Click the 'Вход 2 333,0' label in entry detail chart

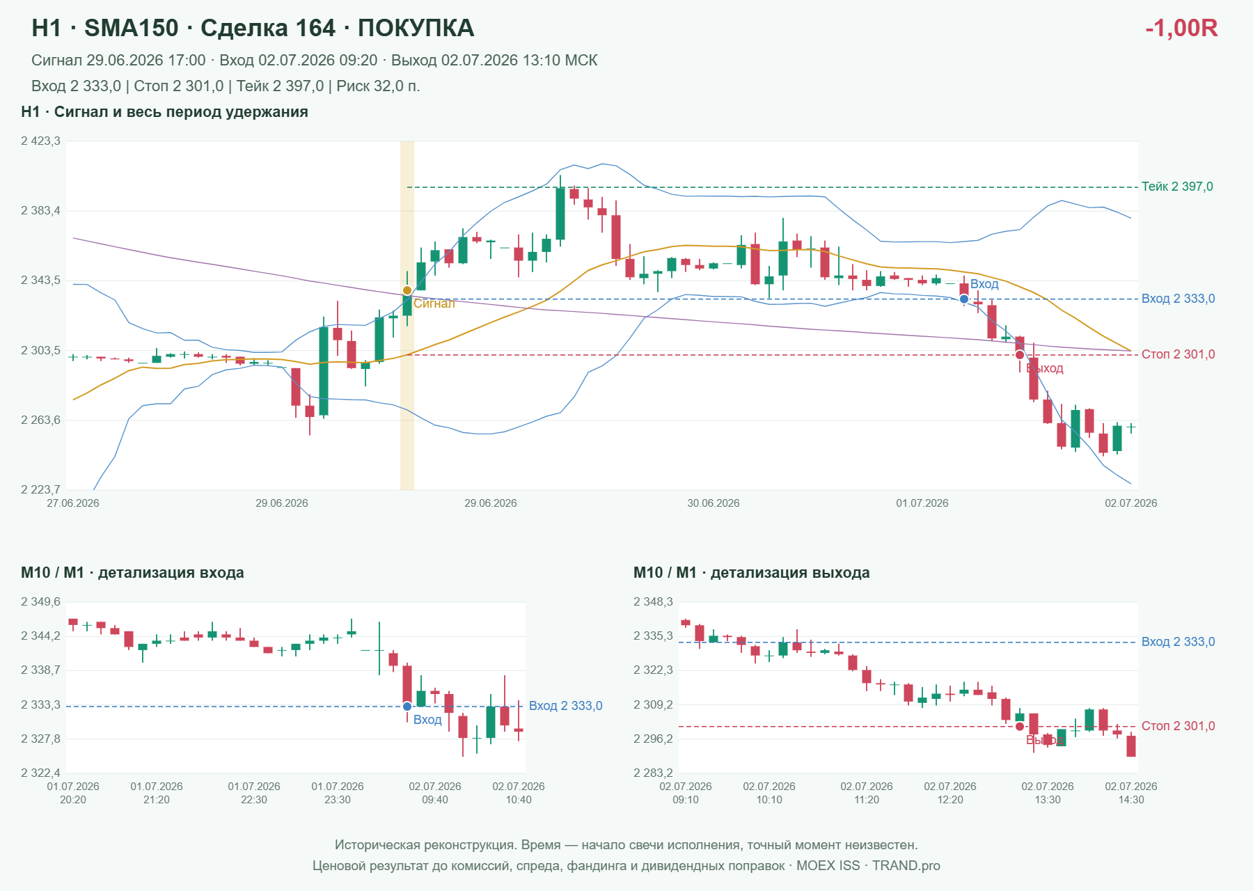point(565,706)
